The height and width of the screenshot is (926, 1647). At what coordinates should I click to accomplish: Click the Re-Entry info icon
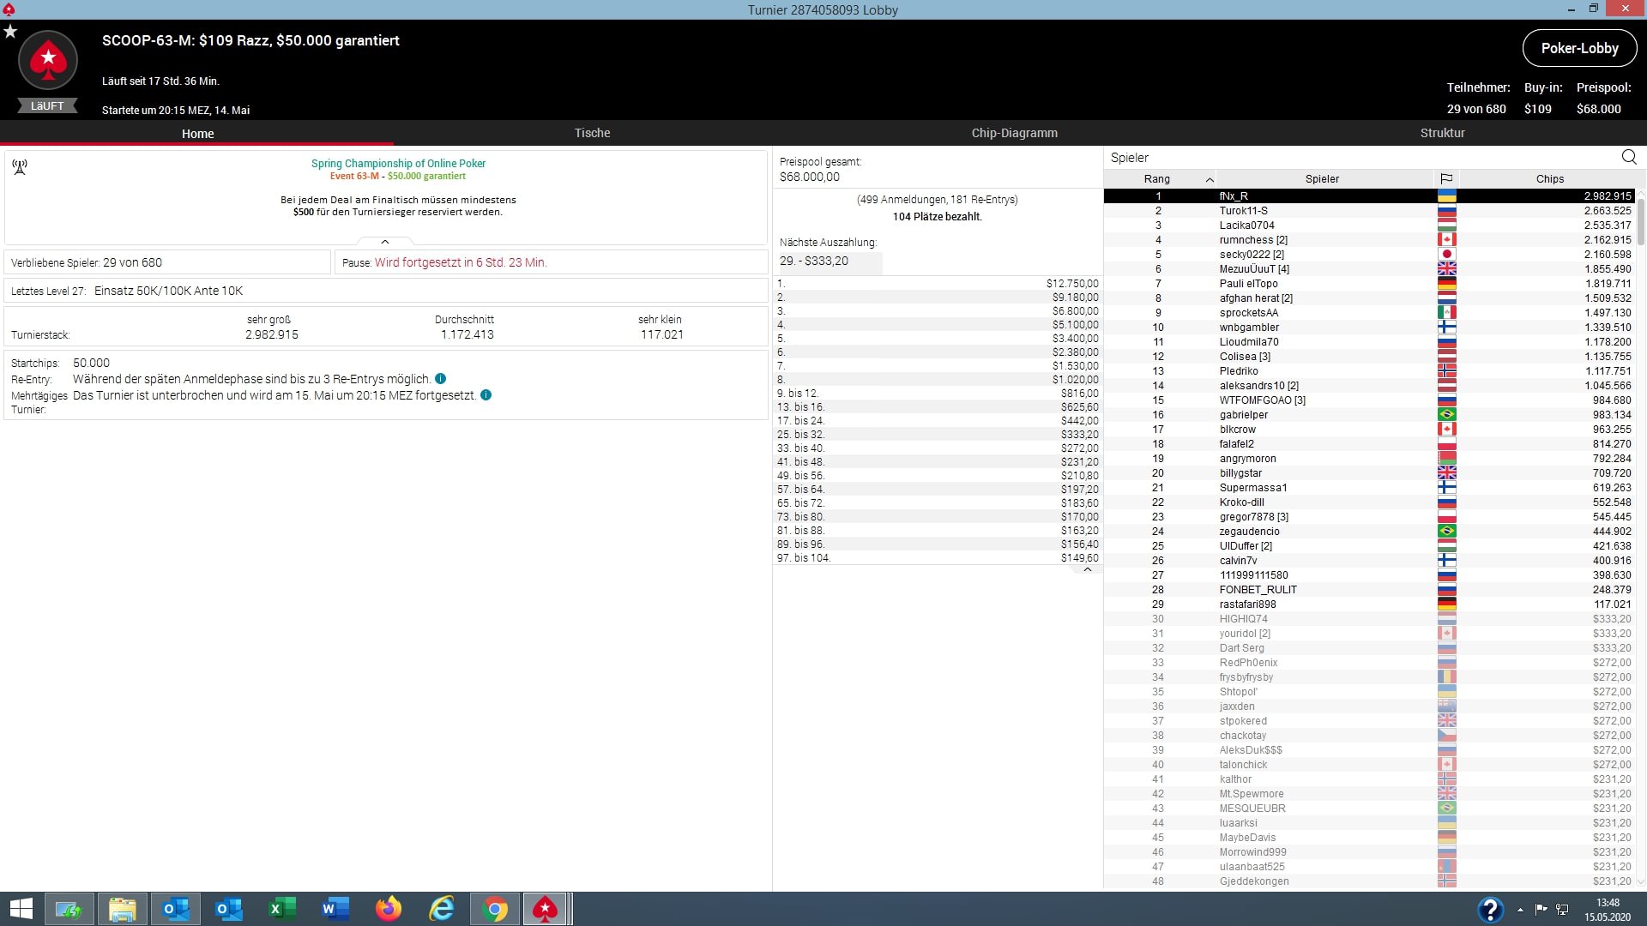pyautogui.click(x=440, y=379)
